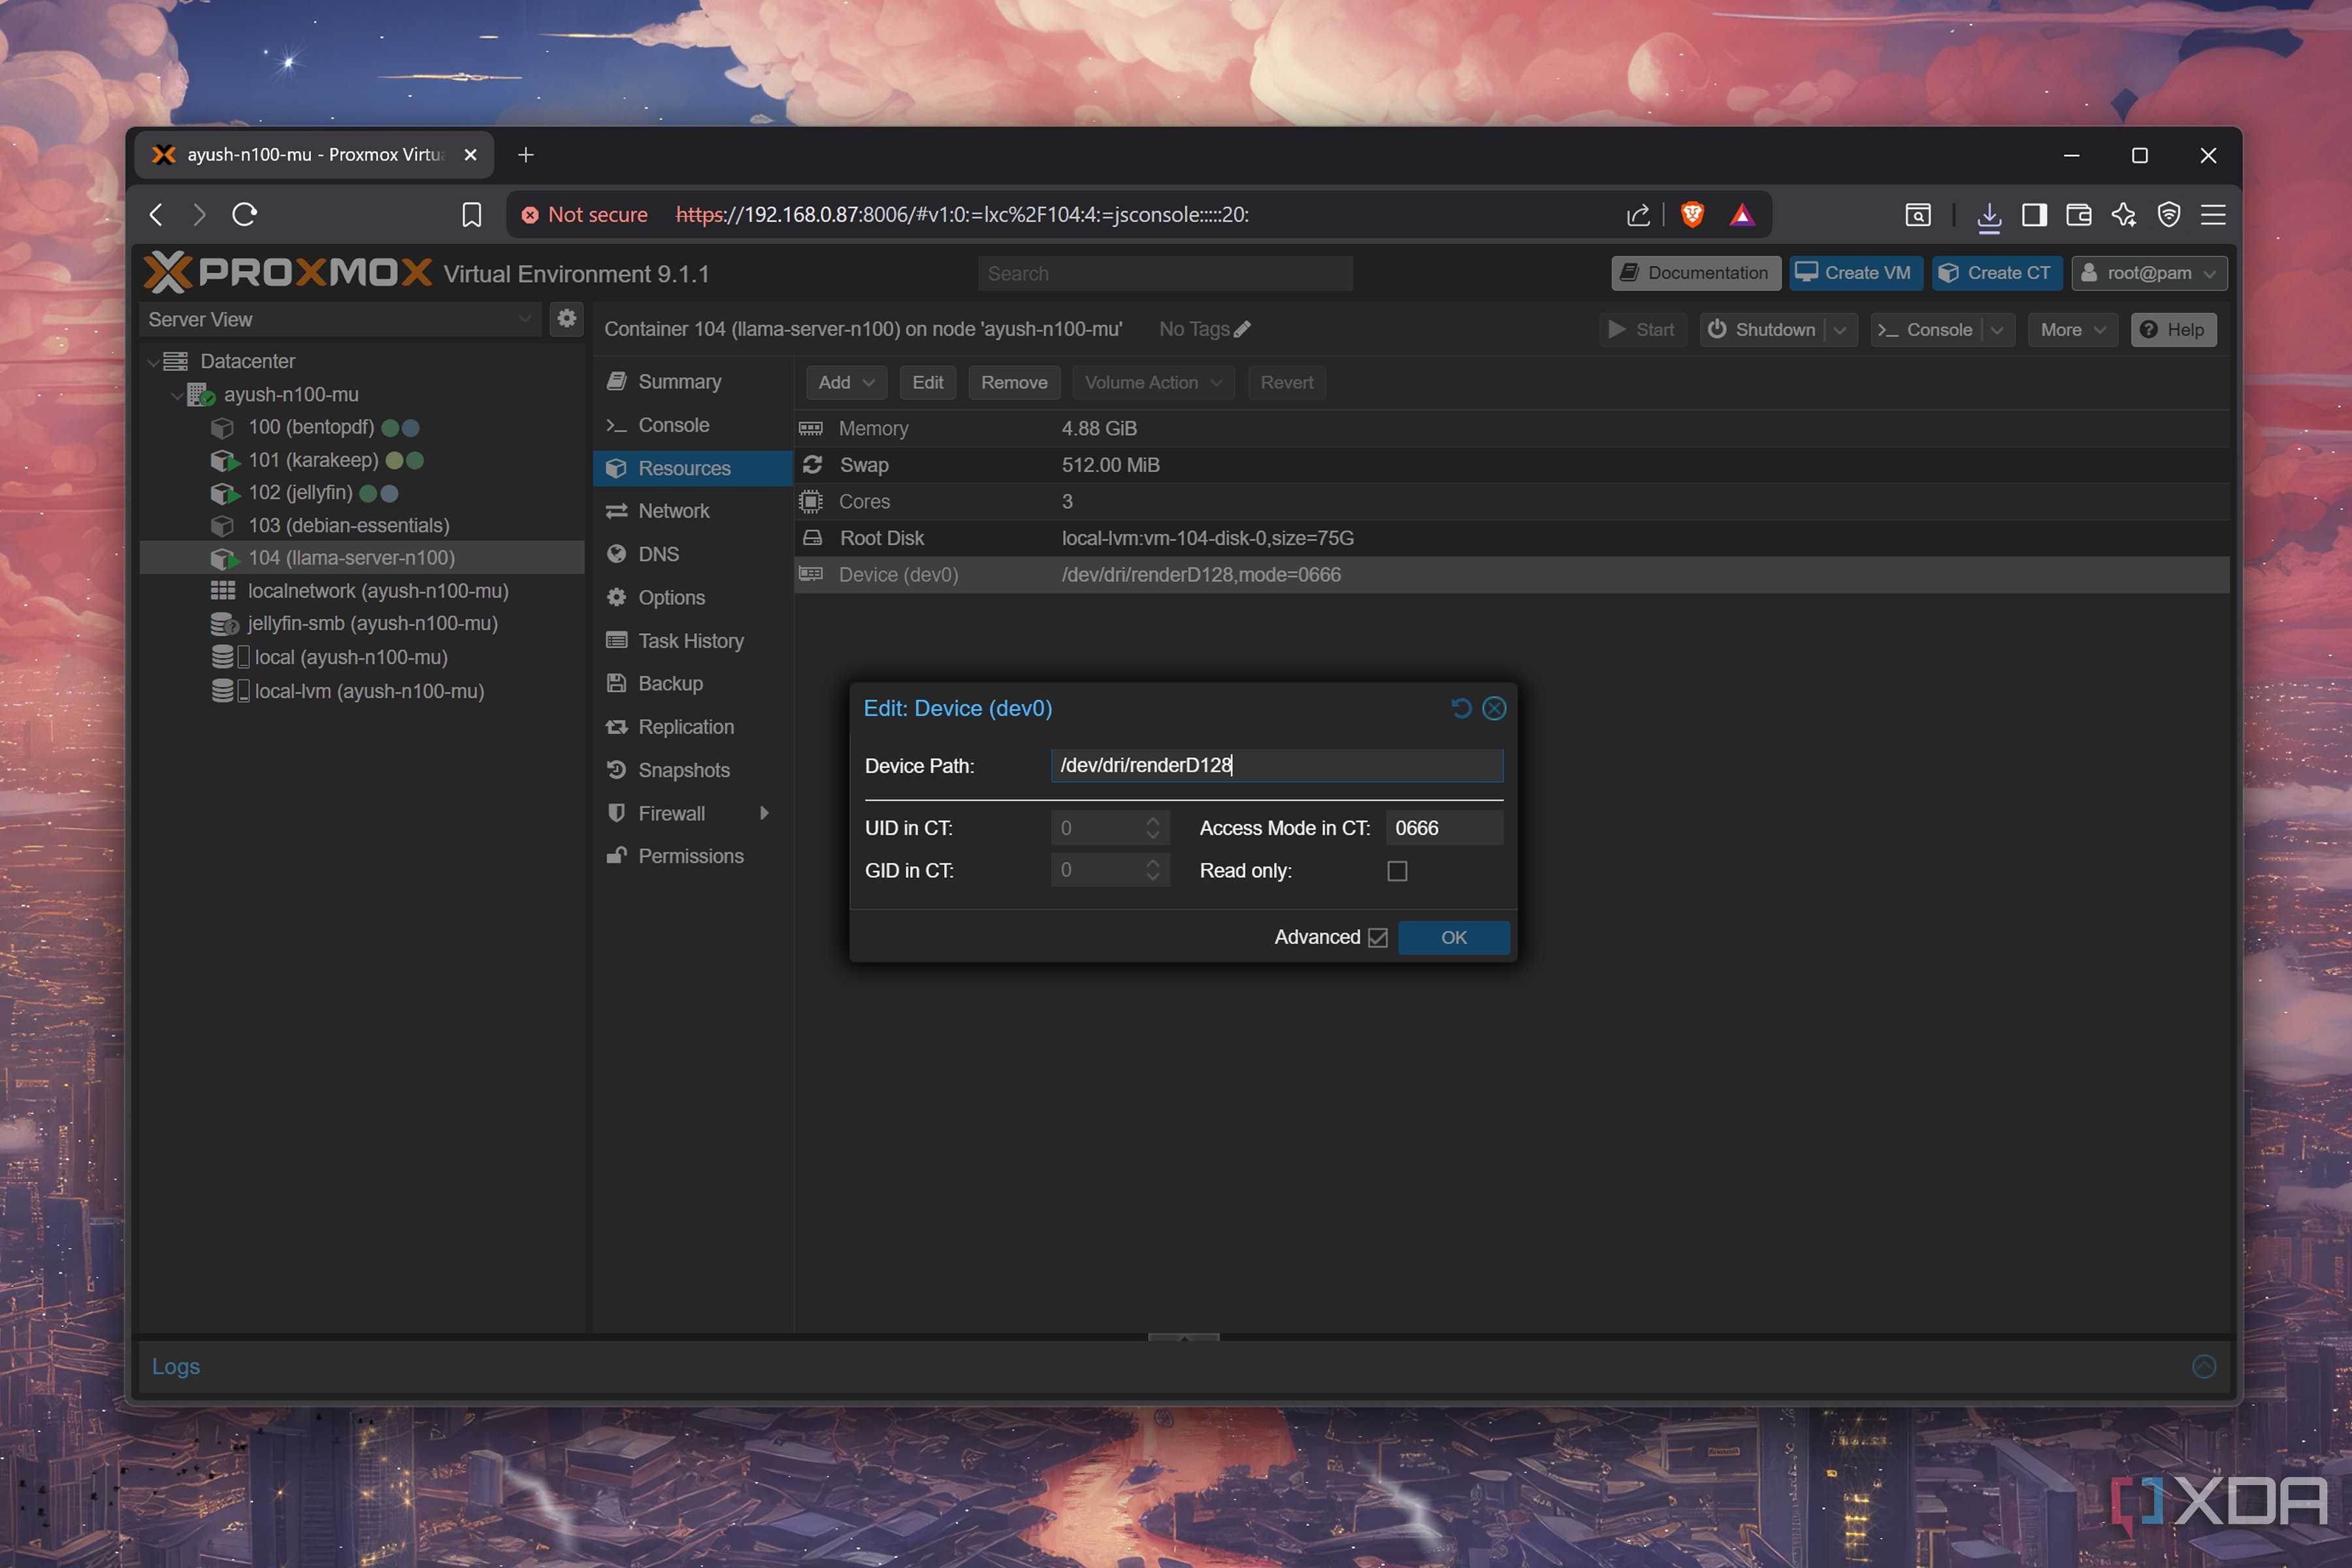Open the Add resource dropdown

pyautogui.click(x=846, y=382)
